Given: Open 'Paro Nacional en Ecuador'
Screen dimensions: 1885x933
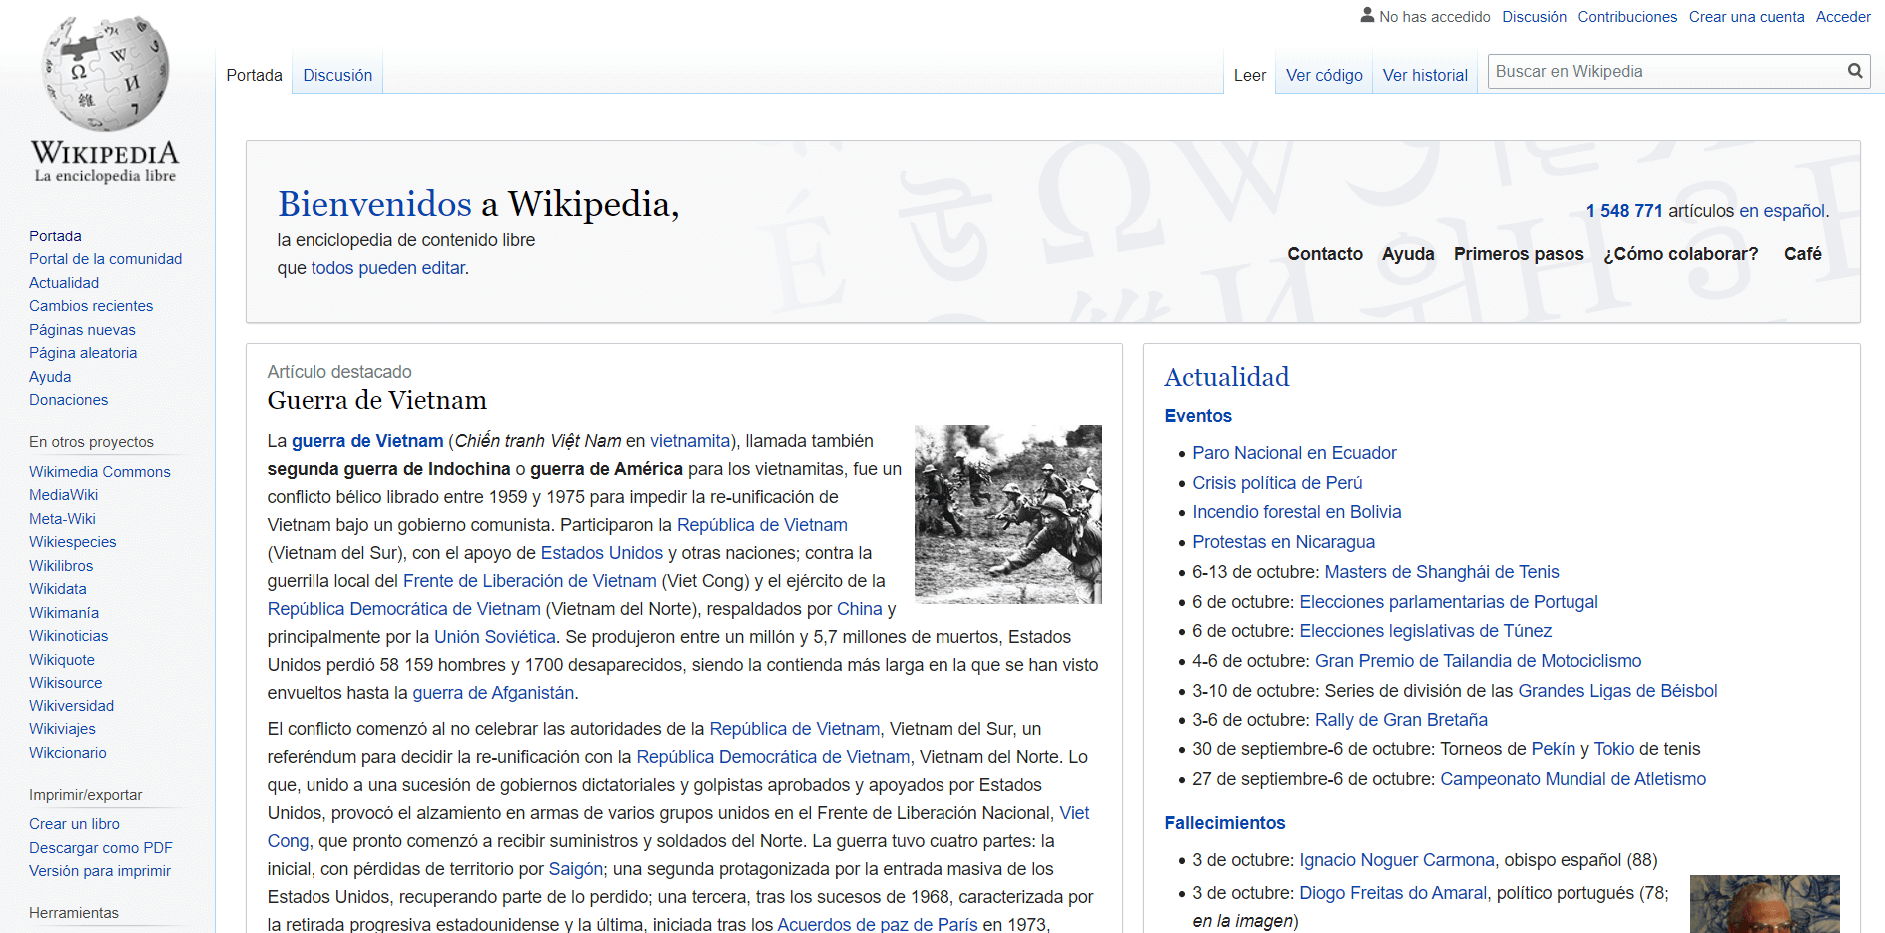Looking at the screenshot, I should point(1294,453).
